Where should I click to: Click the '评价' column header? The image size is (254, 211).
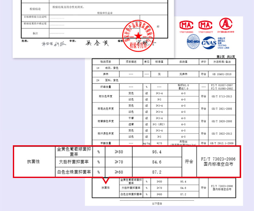click(x=204, y=62)
